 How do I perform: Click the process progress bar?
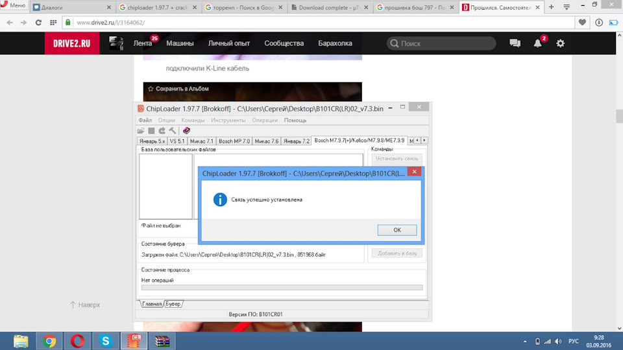pyautogui.click(x=282, y=287)
